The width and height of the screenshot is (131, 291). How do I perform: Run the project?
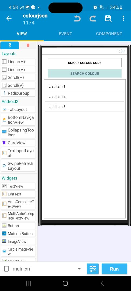click(x=114, y=269)
